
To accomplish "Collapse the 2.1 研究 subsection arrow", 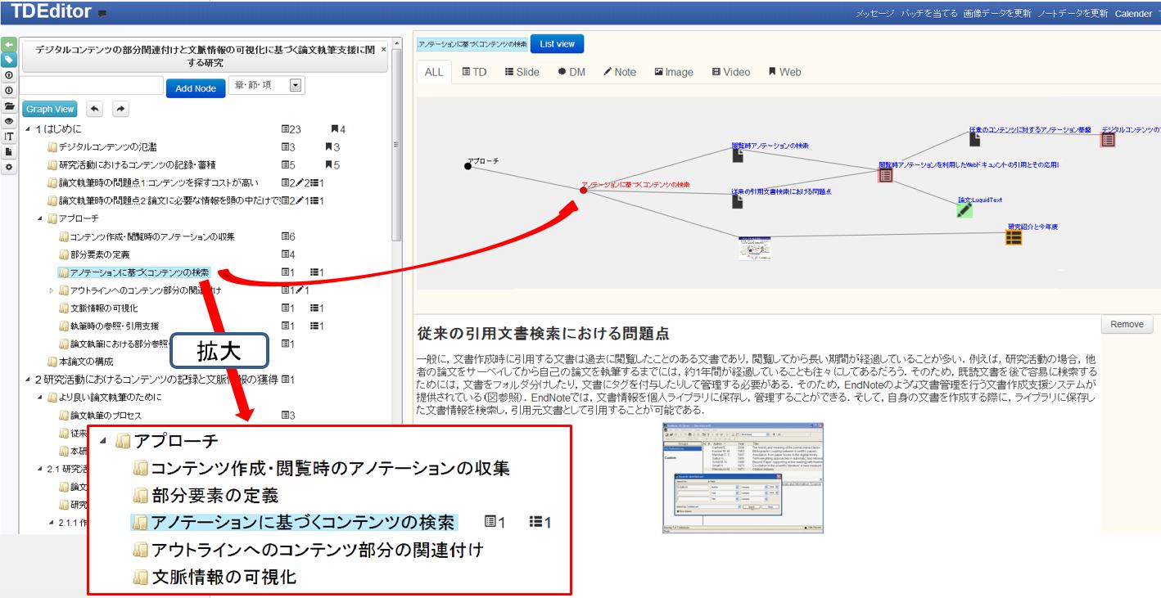I will click(40, 469).
